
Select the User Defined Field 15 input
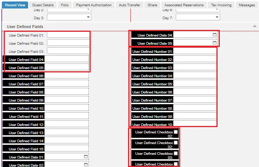[x=67, y=149]
